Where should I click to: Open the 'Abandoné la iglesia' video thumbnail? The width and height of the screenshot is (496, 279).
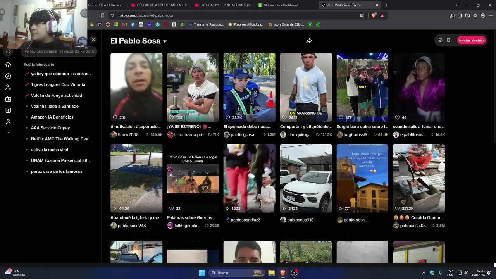click(x=136, y=178)
